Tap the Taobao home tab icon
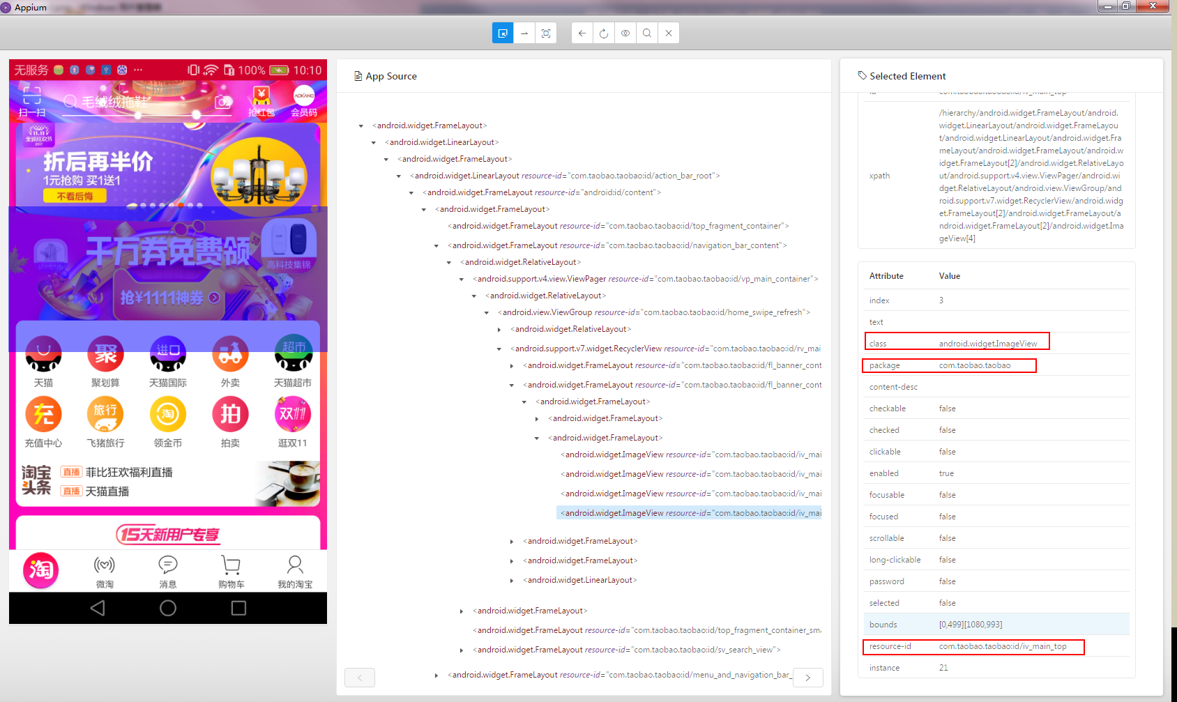This screenshot has width=1177, height=702. tap(40, 570)
